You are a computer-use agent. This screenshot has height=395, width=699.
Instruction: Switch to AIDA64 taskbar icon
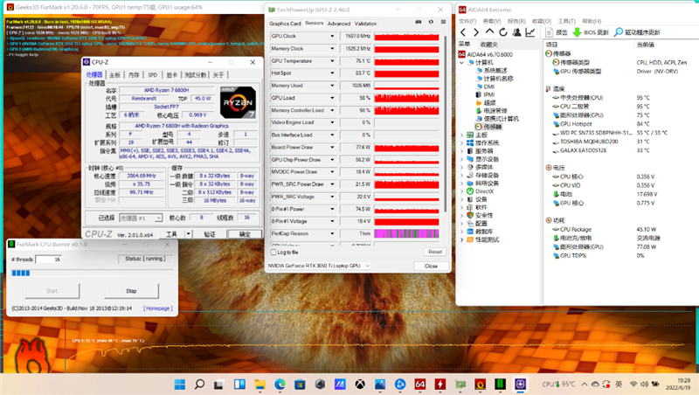click(420, 384)
